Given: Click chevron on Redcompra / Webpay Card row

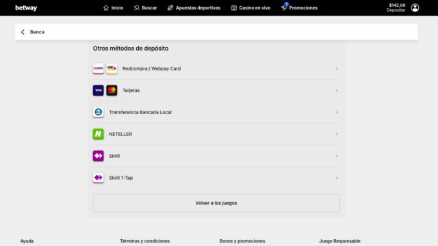Looking at the screenshot, I should click(337, 68).
